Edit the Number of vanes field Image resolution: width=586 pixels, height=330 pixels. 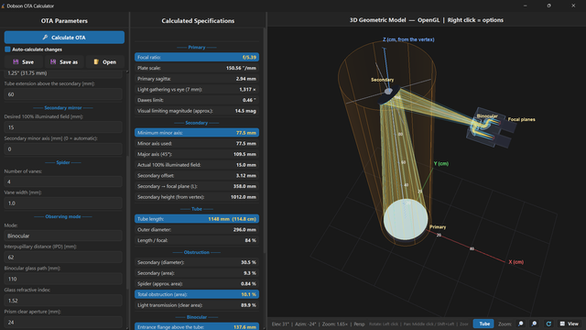tap(63, 181)
